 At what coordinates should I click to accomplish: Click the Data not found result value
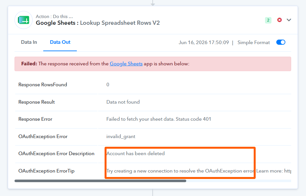[123, 102]
